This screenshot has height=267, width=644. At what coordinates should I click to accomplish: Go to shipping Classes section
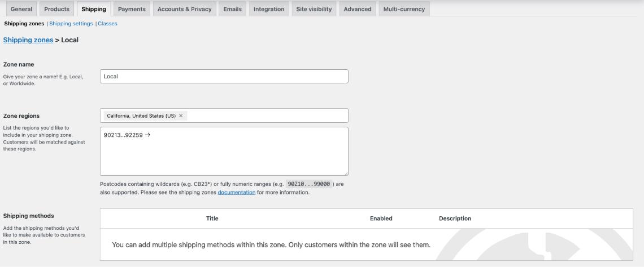107,24
